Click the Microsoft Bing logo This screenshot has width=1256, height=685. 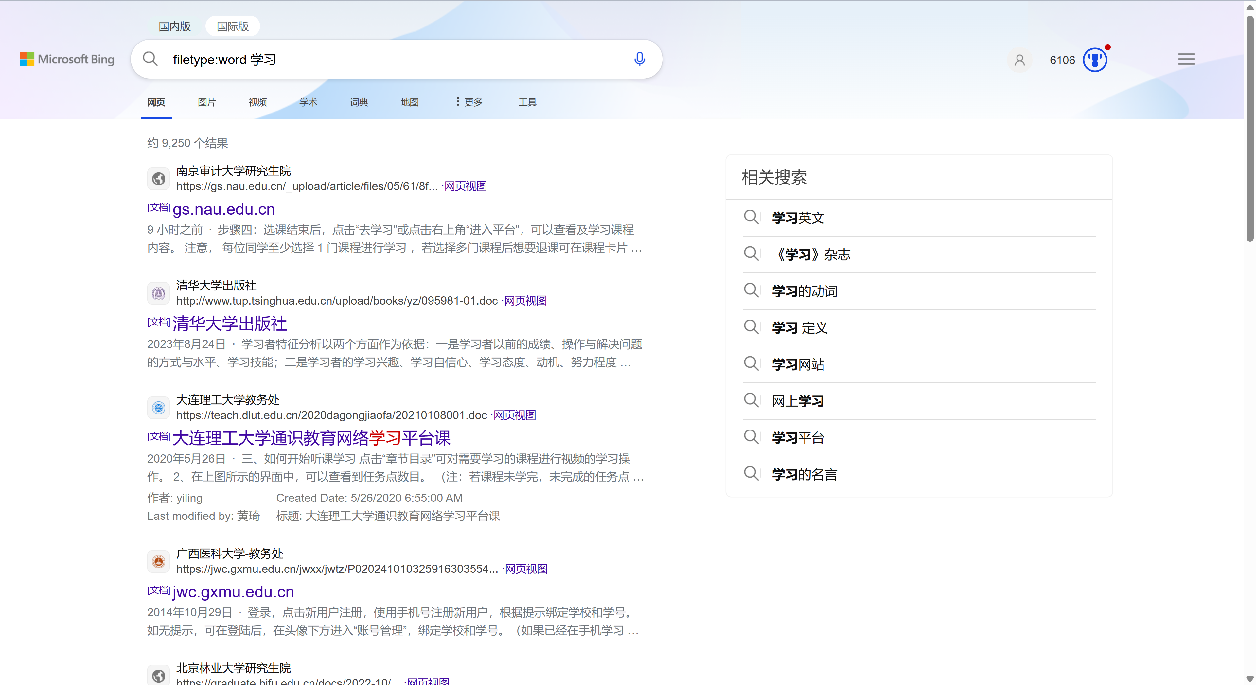pos(67,60)
